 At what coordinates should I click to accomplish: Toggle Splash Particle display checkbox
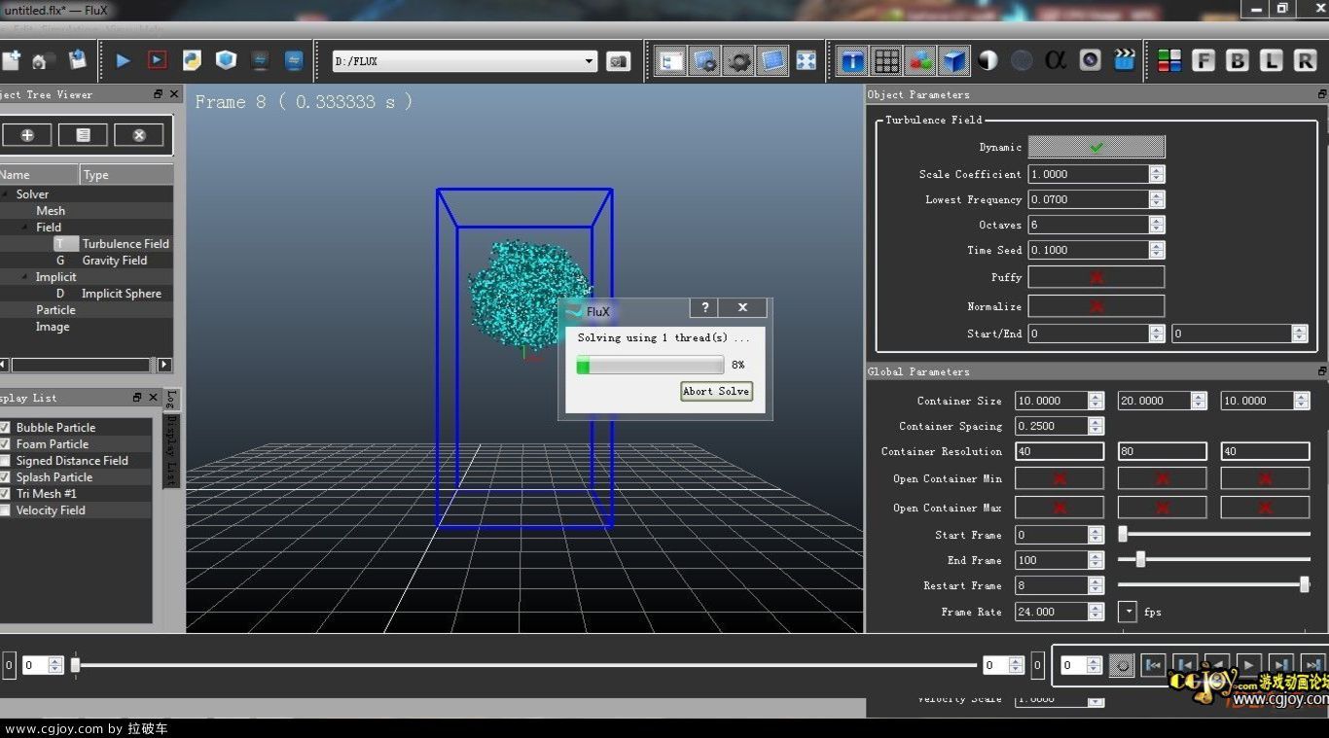[x=5, y=477]
